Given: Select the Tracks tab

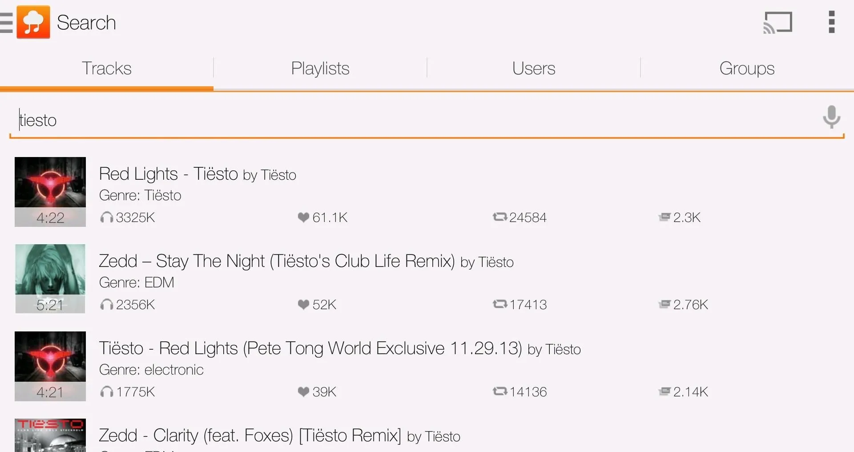Looking at the screenshot, I should 107,69.
